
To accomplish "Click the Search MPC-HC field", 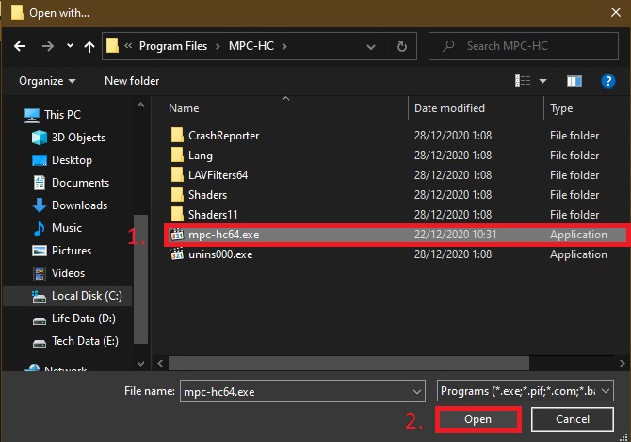I will [523, 46].
